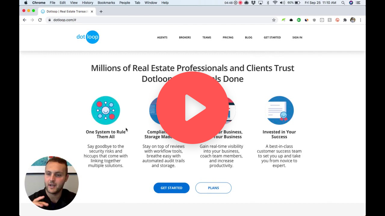Open the Dropbox menu bar icon
The image size is (385, 216).
click(253, 3)
